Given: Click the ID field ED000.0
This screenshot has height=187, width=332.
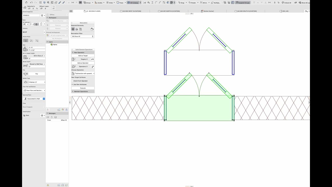Looking at the screenshot, I should click(x=31, y=15).
